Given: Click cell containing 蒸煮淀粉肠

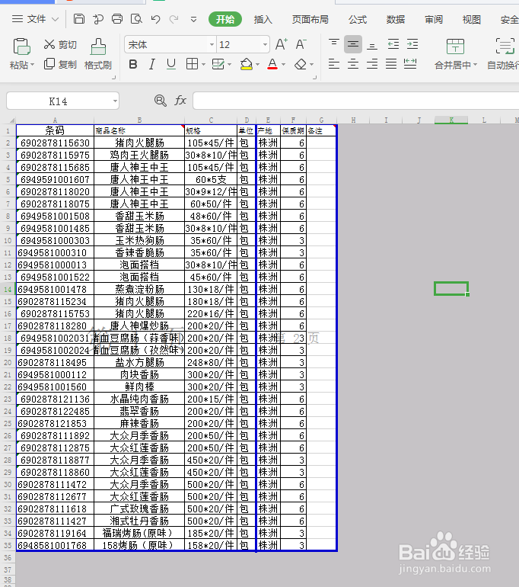Looking at the screenshot, I should click(x=139, y=289).
